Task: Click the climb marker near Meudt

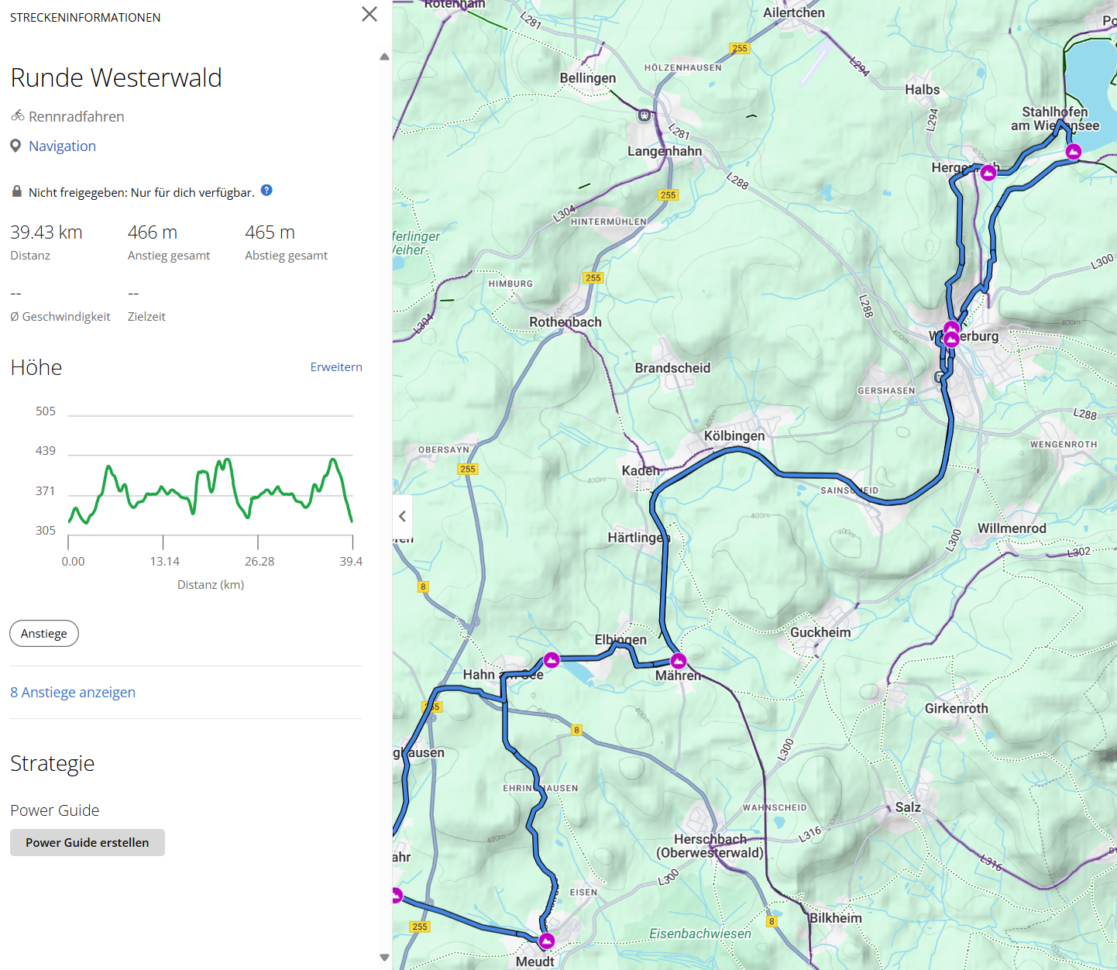Action: pos(547,941)
